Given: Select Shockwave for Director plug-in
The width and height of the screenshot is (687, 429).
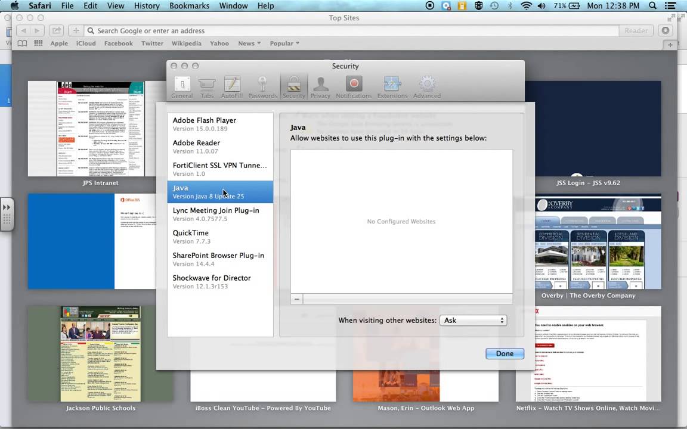Looking at the screenshot, I should pyautogui.click(x=220, y=282).
